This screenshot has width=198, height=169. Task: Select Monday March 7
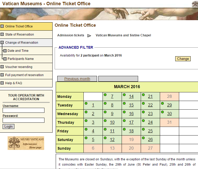click(x=112, y=97)
